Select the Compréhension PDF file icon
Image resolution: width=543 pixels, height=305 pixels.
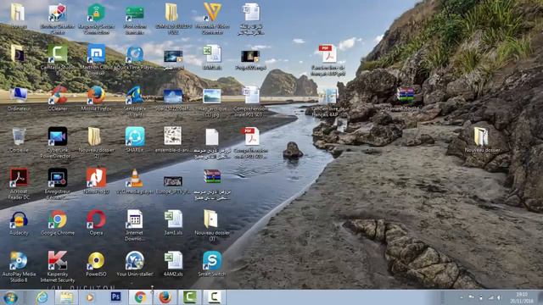tap(251, 136)
